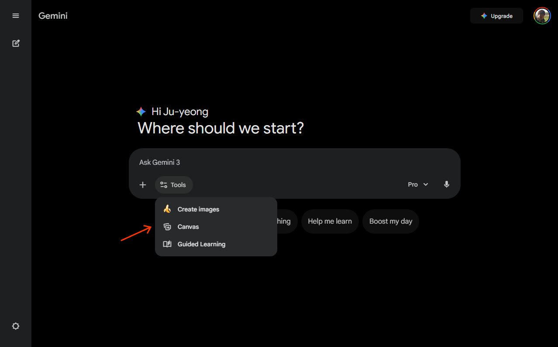Image resolution: width=558 pixels, height=347 pixels.
Task: Click the Gemini sparkle logo greeting icon
Action: click(x=141, y=111)
